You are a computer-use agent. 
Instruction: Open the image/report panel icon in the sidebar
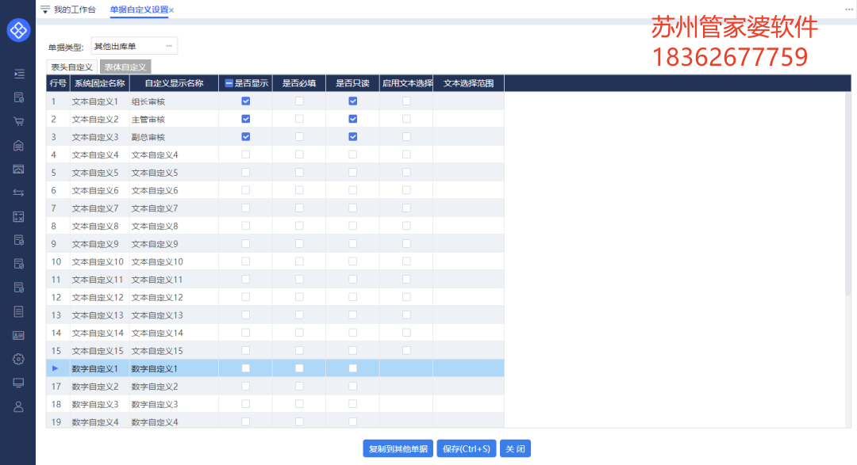(18, 168)
